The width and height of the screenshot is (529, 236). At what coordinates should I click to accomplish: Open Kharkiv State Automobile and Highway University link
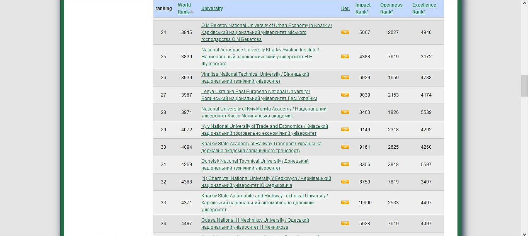coord(264,203)
